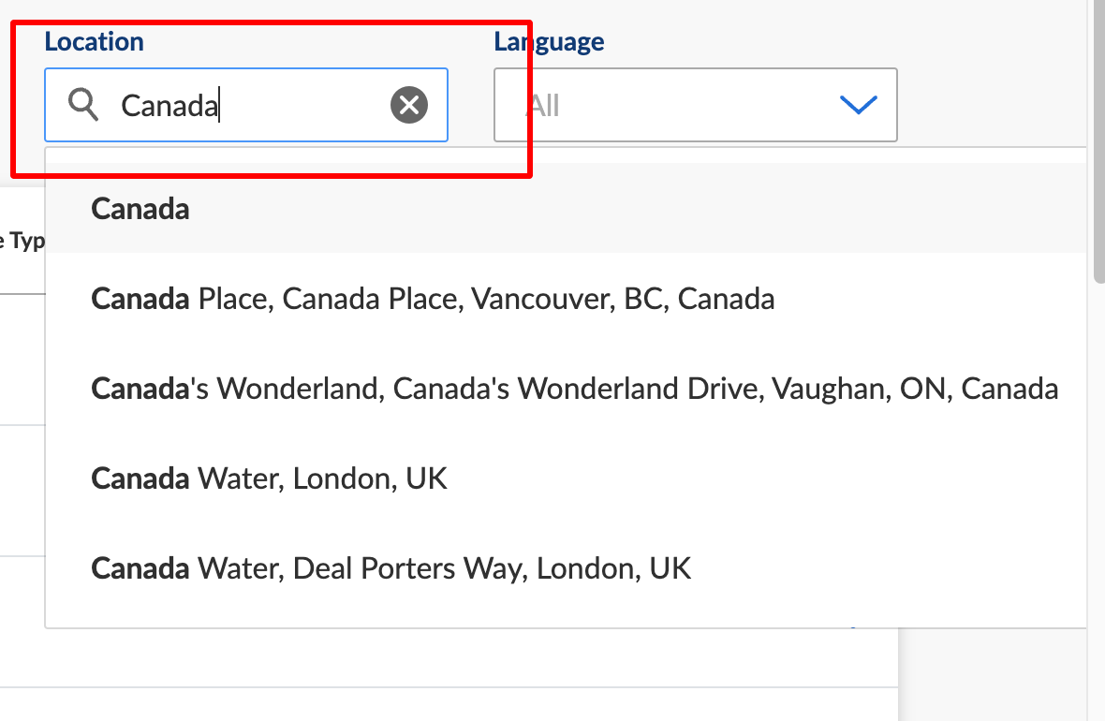Click blank middle area of Language combo box

coord(693,105)
